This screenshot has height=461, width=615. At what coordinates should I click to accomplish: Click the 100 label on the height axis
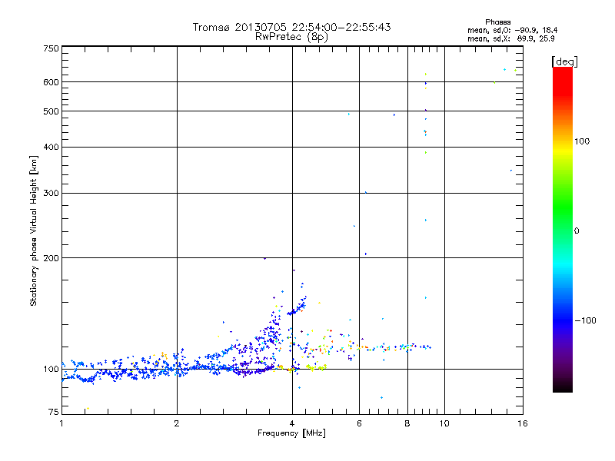click(x=51, y=369)
